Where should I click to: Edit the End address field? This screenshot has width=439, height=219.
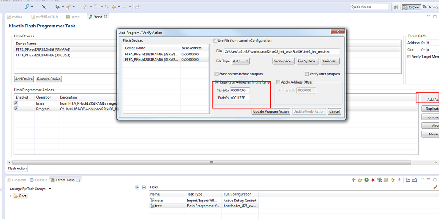click(x=240, y=98)
